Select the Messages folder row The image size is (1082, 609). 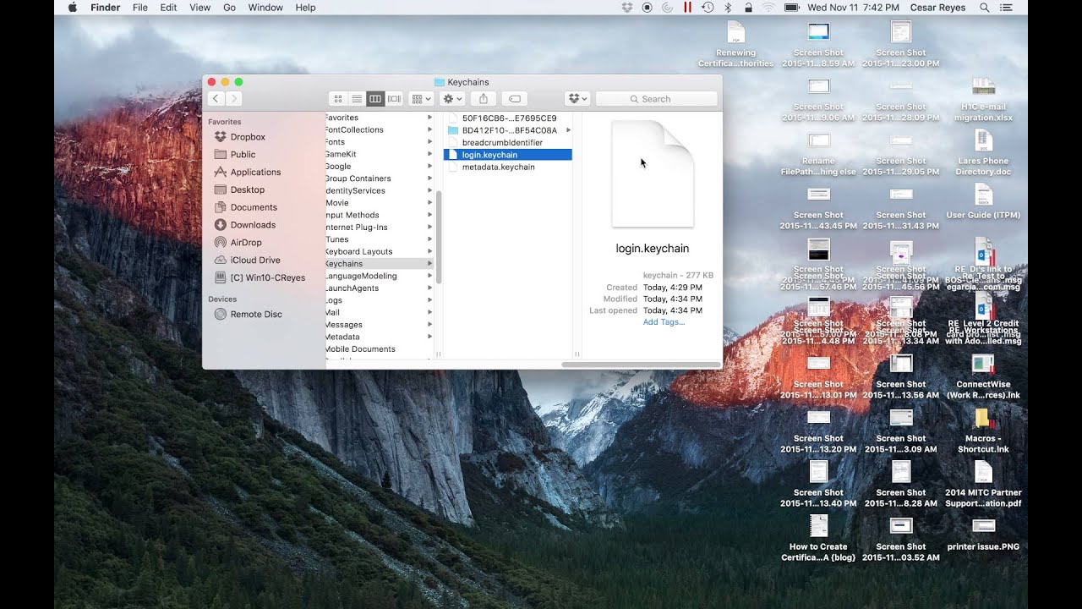tap(380, 325)
